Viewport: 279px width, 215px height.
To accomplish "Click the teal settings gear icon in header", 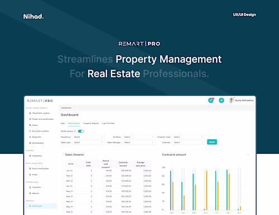I will click(x=222, y=100).
